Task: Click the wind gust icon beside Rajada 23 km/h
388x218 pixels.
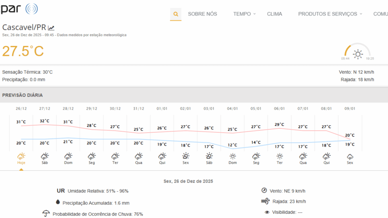Action: [265, 201]
